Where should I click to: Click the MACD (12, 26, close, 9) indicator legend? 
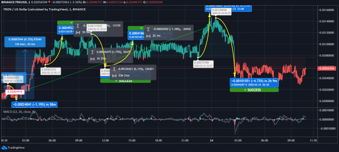click(19, 112)
